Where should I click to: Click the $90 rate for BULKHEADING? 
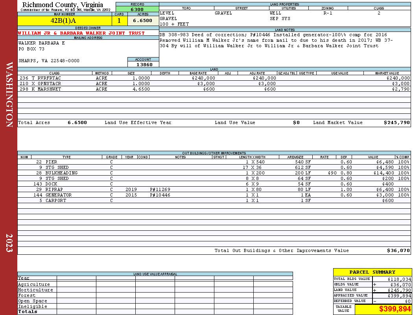pos(332,173)
